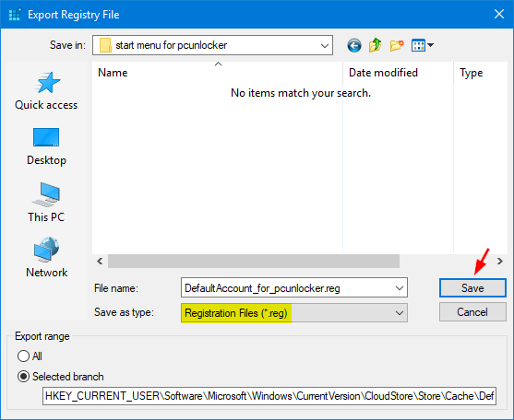Expand the Save in folder dropdown

[325, 45]
